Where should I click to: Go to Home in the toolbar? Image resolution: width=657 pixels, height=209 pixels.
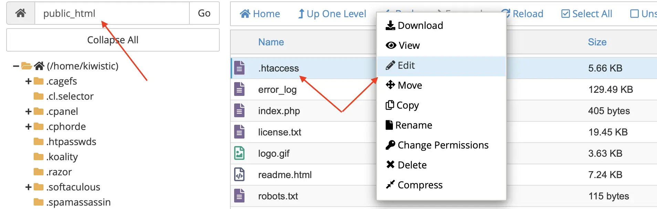(x=260, y=14)
